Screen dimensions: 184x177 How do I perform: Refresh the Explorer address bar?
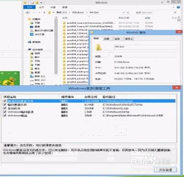pyautogui.click(x=128, y=12)
